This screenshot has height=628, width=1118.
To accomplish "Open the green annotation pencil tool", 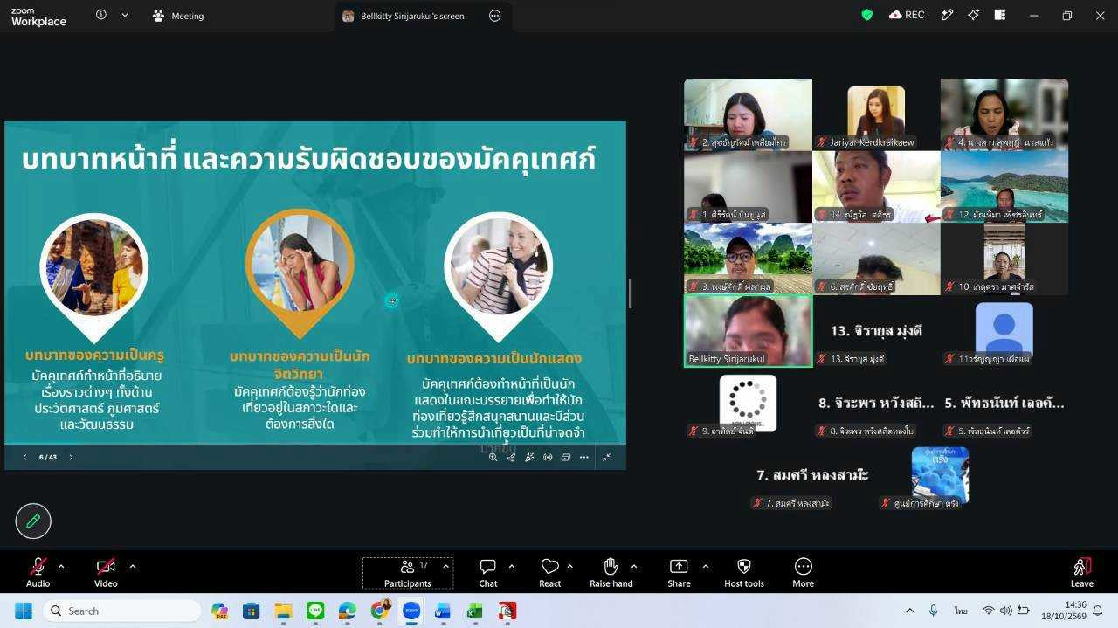I will [x=33, y=521].
